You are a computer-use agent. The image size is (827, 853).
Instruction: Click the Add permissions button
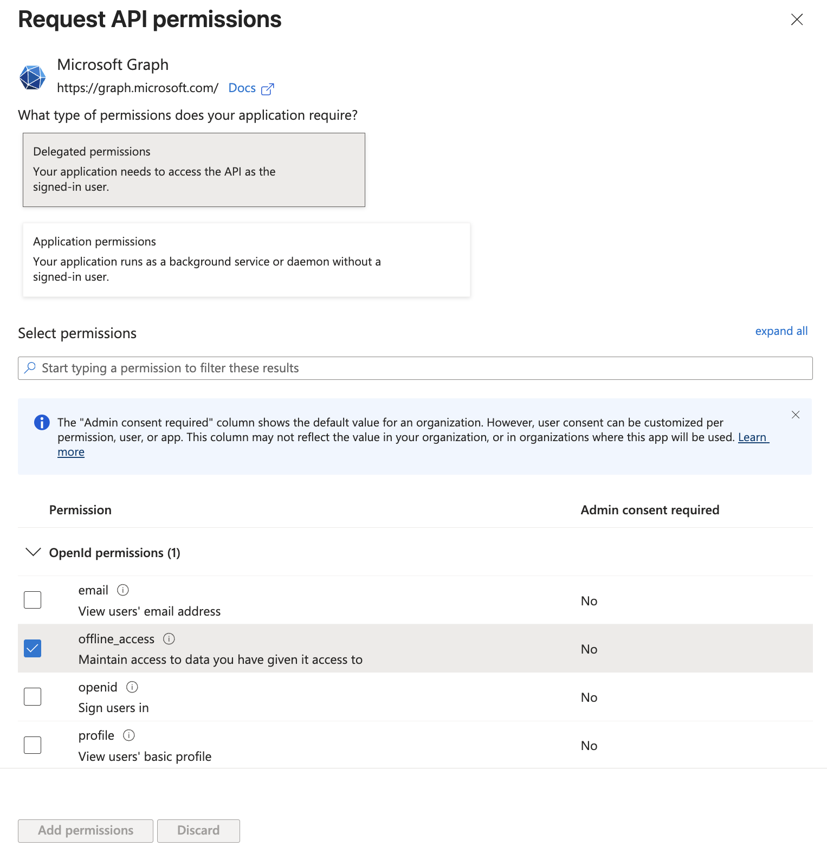pos(85,830)
